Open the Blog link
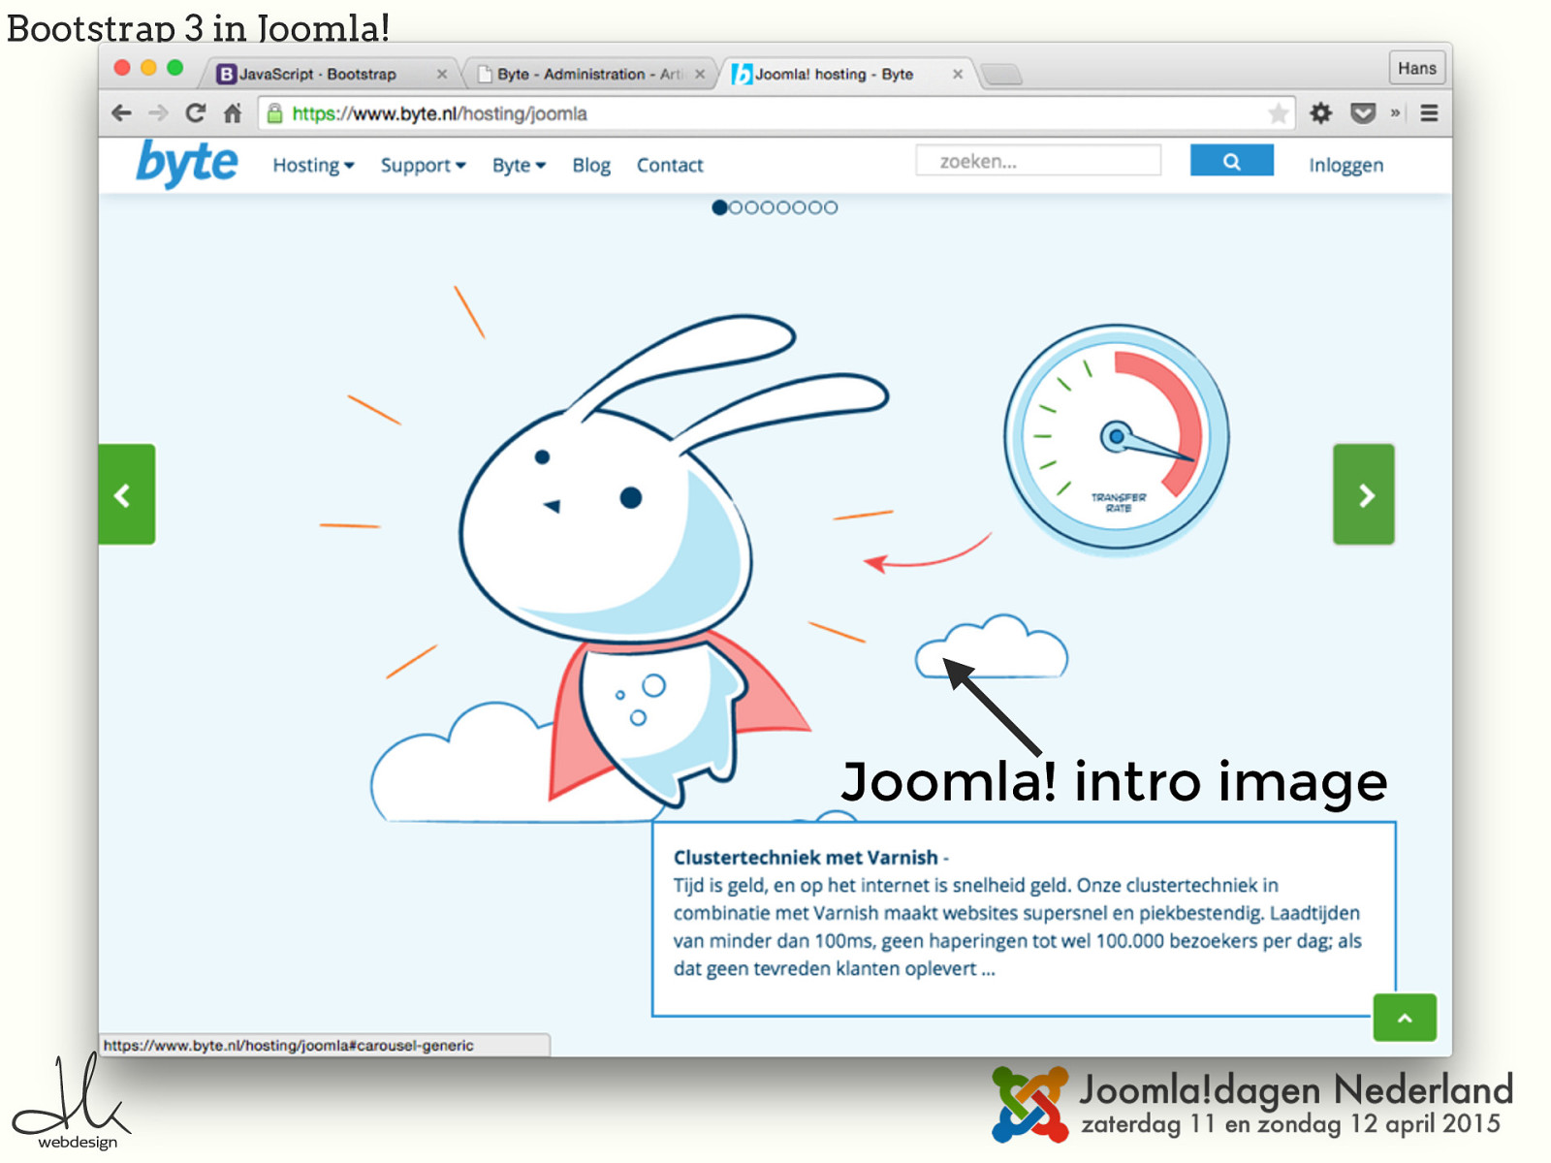The width and height of the screenshot is (1551, 1163). pos(591,165)
